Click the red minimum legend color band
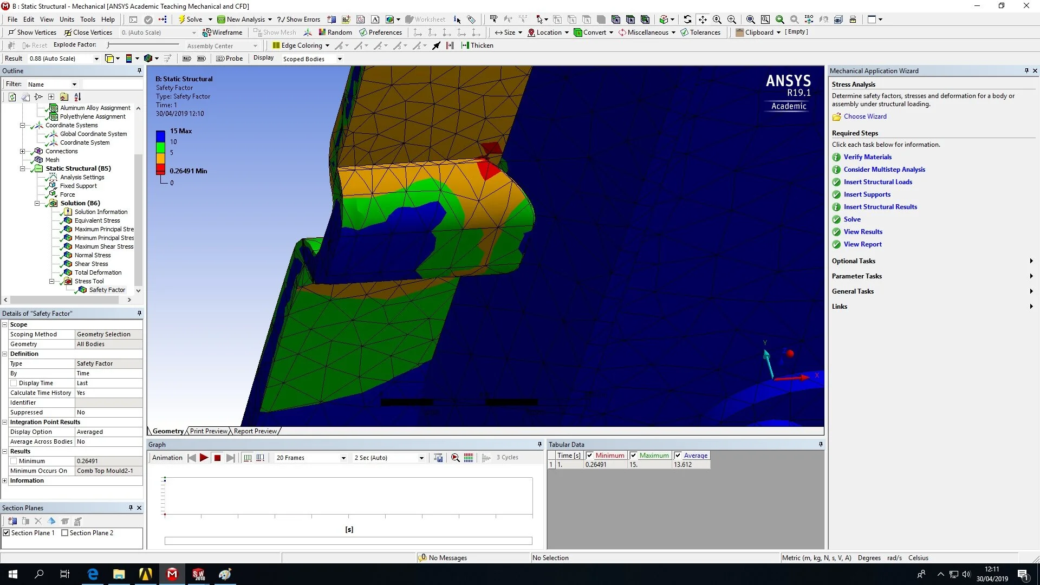Image resolution: width=1040 pixels, height=585 pixels. 160,169
